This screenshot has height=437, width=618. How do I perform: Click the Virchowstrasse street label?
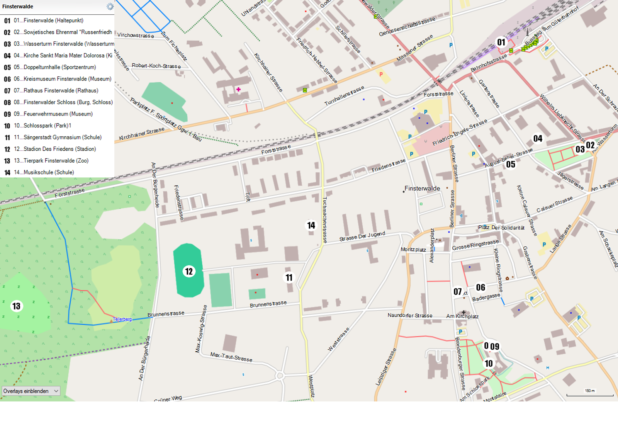(x=136, y=35)
